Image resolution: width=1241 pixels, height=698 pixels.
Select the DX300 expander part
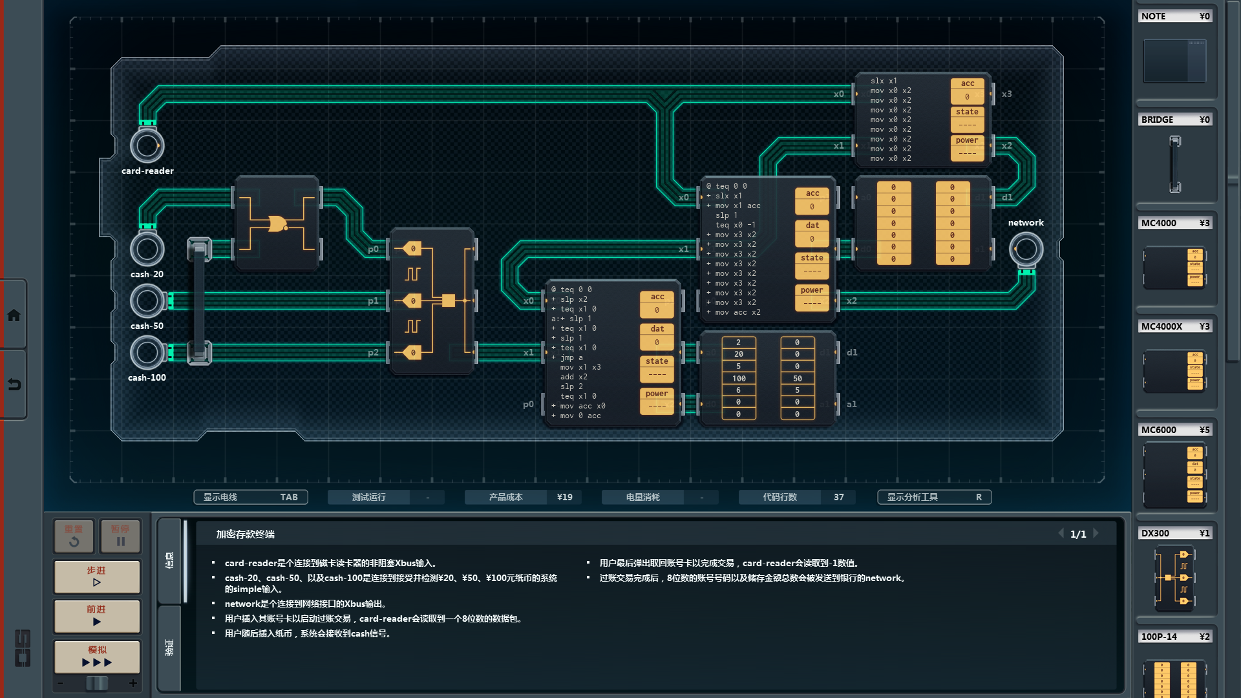click(x=1174, y=578)
